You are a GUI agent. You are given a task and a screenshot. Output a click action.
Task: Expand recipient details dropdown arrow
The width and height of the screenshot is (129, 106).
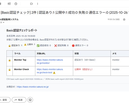point(4,22)
